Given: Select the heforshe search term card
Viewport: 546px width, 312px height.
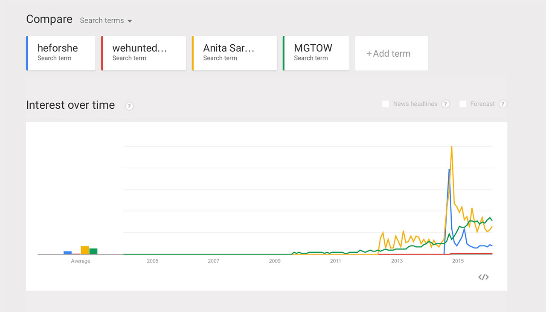Looking at the screenshot, I should pyautogui.click(x=61, y=53).
